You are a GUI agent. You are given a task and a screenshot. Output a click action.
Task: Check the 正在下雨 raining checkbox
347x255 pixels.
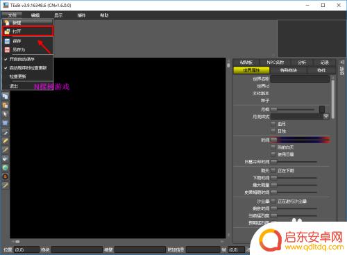click(273, 170)
